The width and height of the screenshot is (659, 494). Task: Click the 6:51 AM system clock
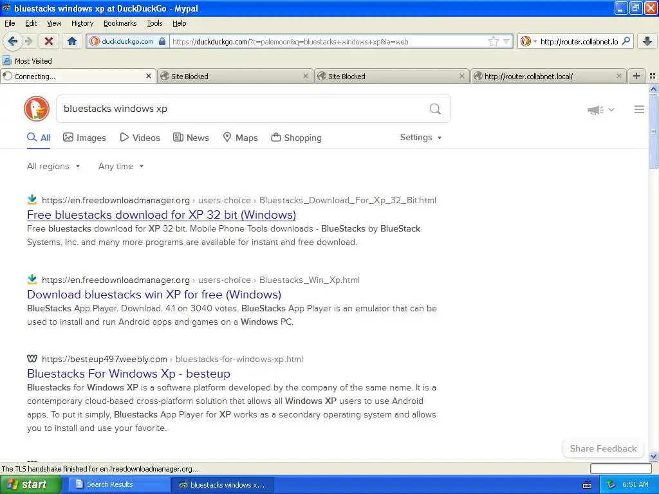point(635,484)
